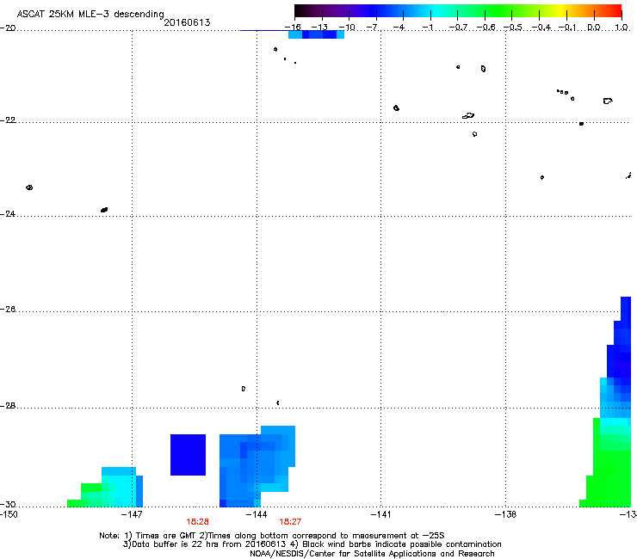Click the NOAA/NESDIS credit line
This screenshot has height=559, width=637.
[372, 554]
